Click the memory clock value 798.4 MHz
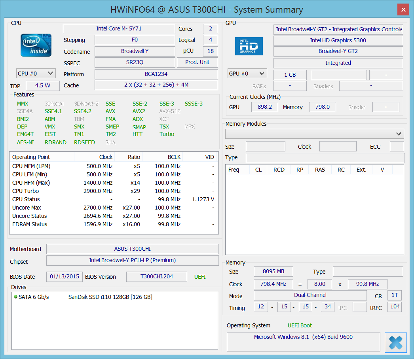 pyautogui.click(x=273, y=284)
